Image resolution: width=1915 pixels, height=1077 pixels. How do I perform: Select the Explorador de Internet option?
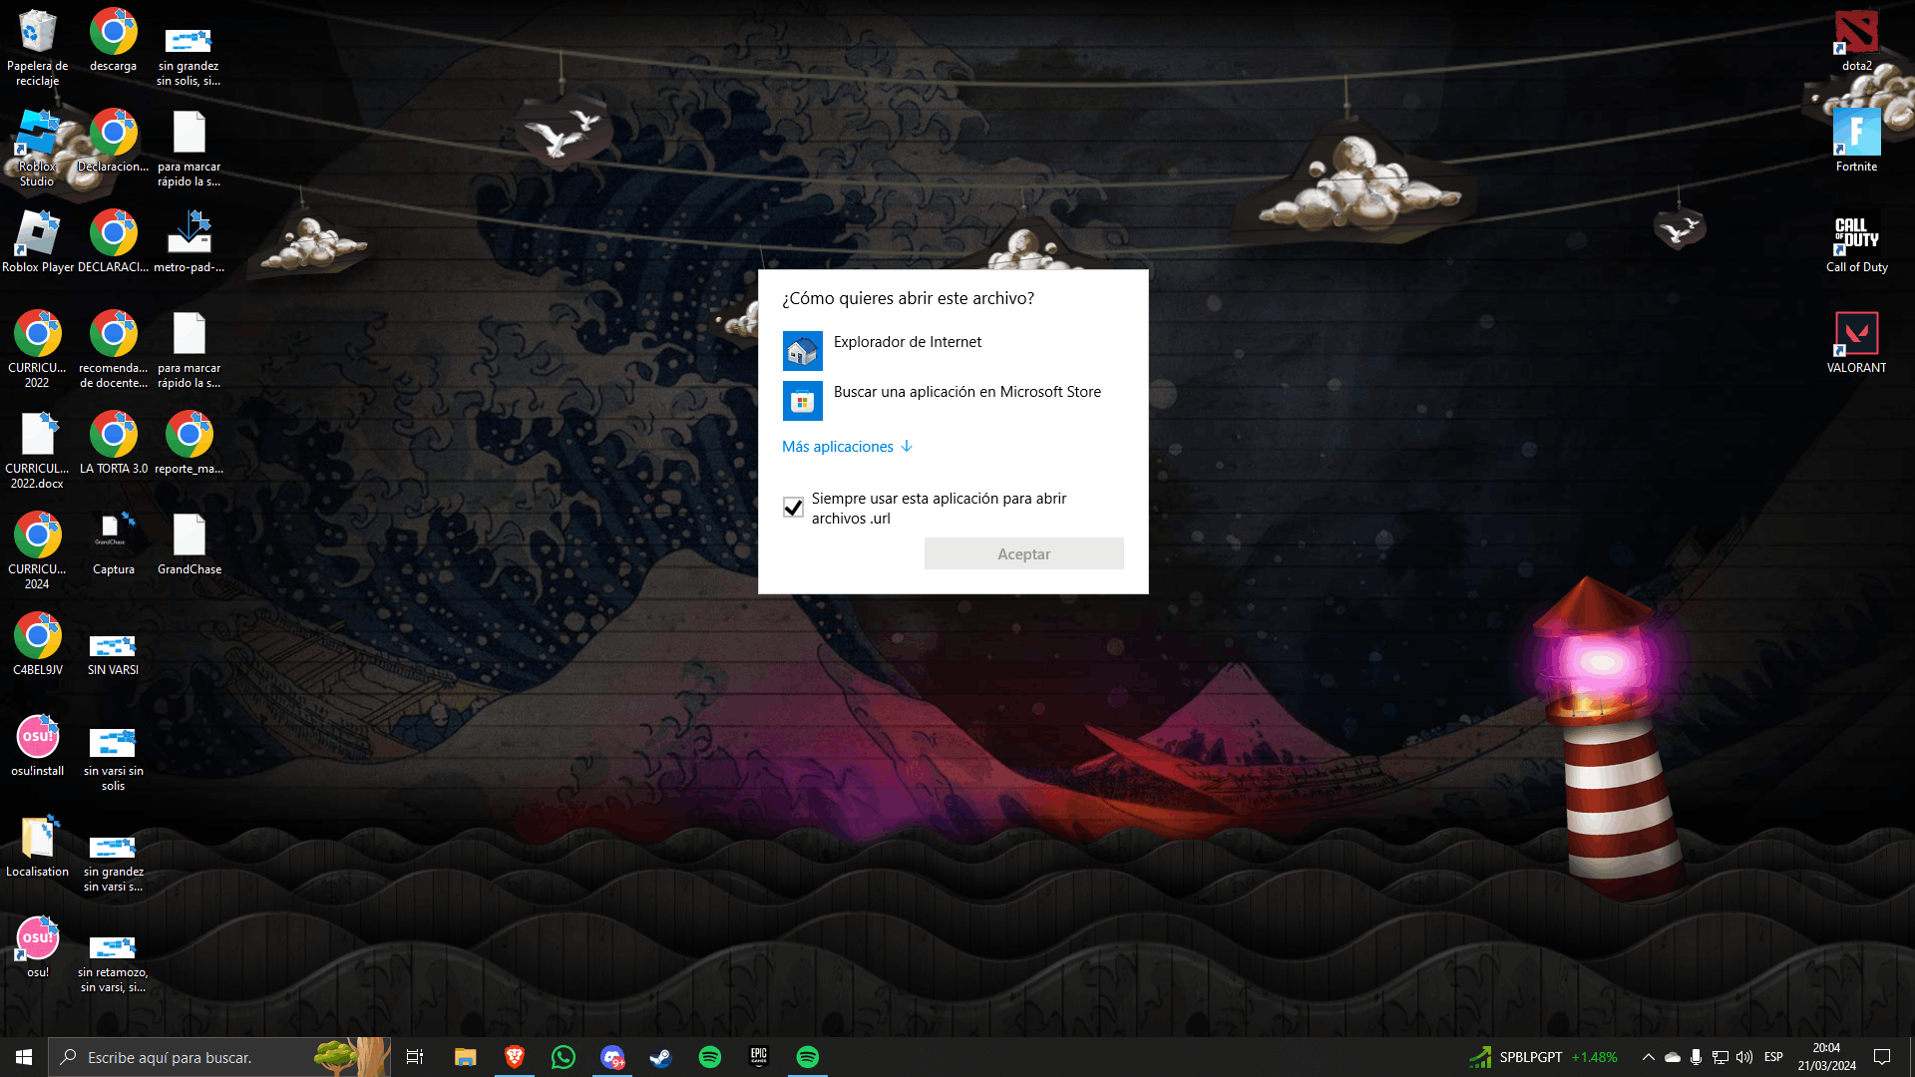coord(906,342)
